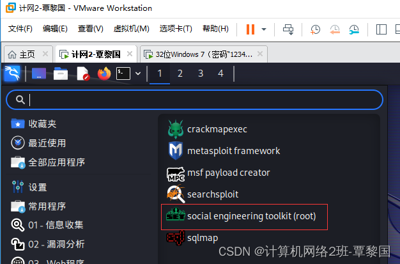Take a snapshot of the VM

(x=315, y=29)
